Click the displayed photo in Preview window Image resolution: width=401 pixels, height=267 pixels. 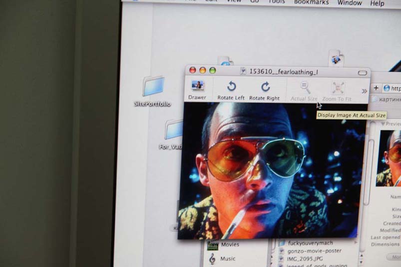point(272,170)
